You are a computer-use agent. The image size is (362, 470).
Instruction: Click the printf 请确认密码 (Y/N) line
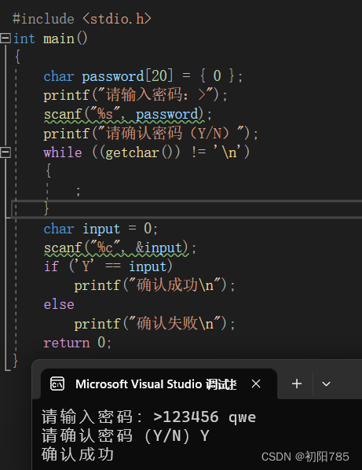151,133
